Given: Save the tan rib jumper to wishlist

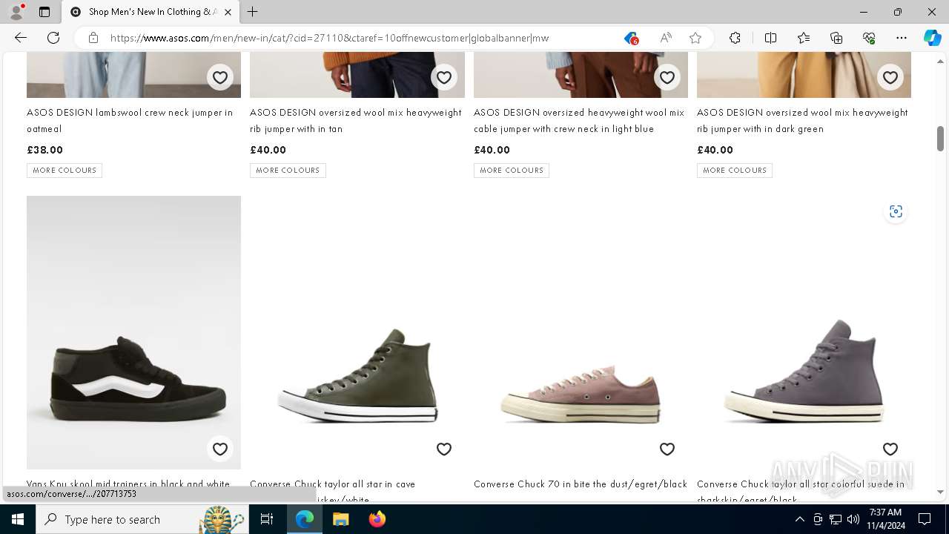Looking at the screenshot, I should click(x=444, y=77).
